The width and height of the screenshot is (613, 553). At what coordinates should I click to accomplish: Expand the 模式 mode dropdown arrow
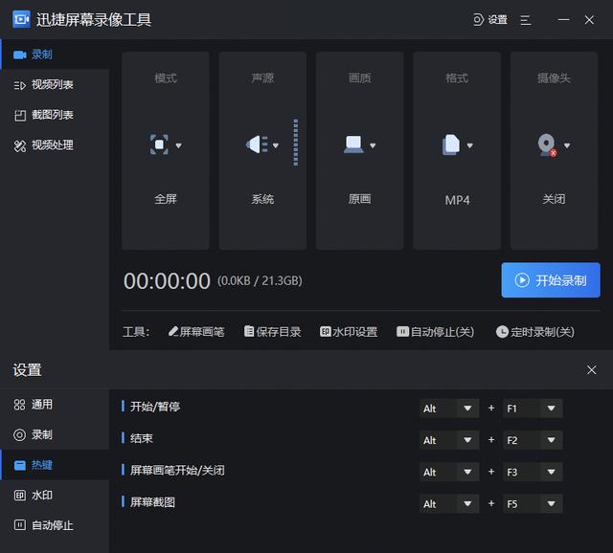tap(179, 145)
